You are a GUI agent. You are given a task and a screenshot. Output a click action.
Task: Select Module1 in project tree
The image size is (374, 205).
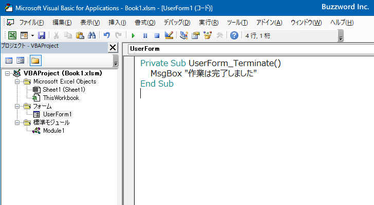pyautogui.click(x=53, y=131)
